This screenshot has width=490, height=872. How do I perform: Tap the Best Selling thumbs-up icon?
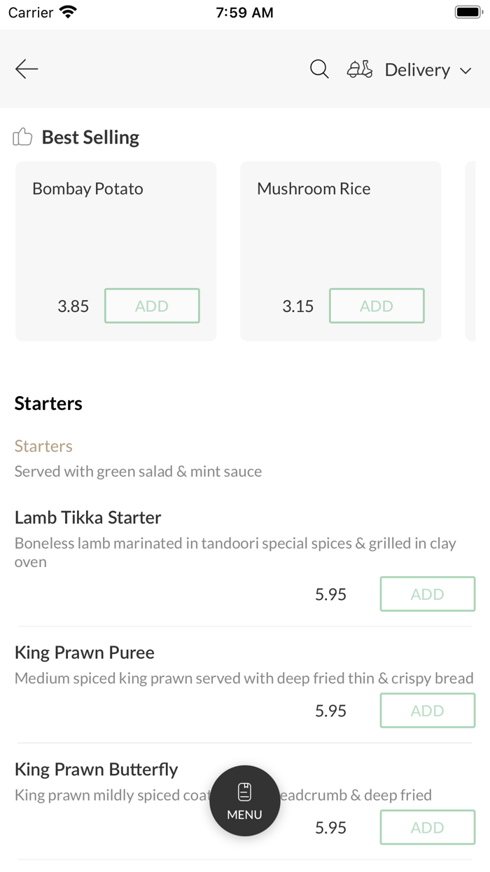(23, 137)
